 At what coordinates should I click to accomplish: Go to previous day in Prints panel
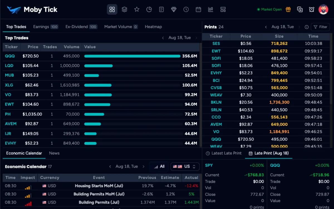click(x=266, y=27)
